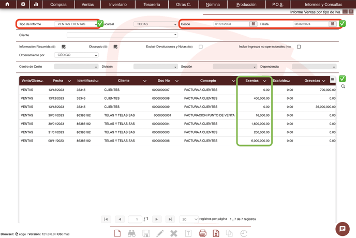Open the Nómina menu
Image resolution: width=356 pixels, height=238 pixels.
click(x=213, y=4)
